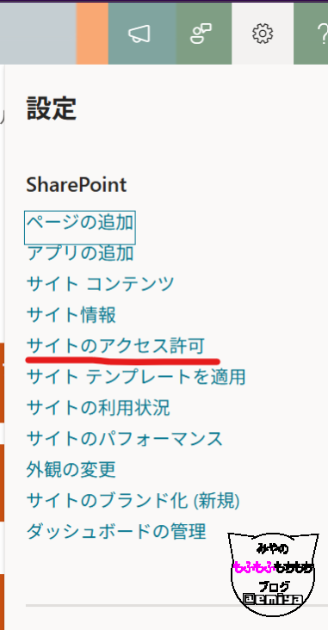Open サイトのブランド化 (新規)
Viewport: 328px width, 630px height.
point(133,501)
